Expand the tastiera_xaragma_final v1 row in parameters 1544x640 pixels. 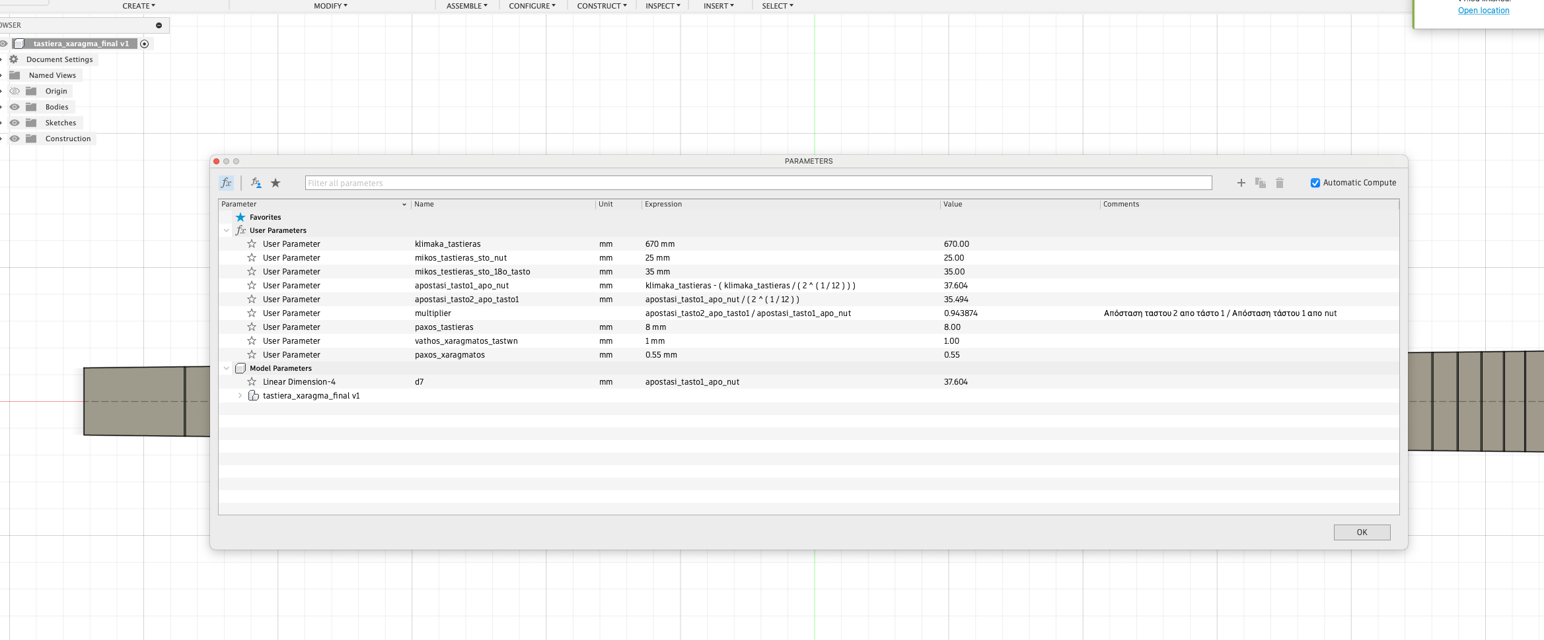point(240,396)
